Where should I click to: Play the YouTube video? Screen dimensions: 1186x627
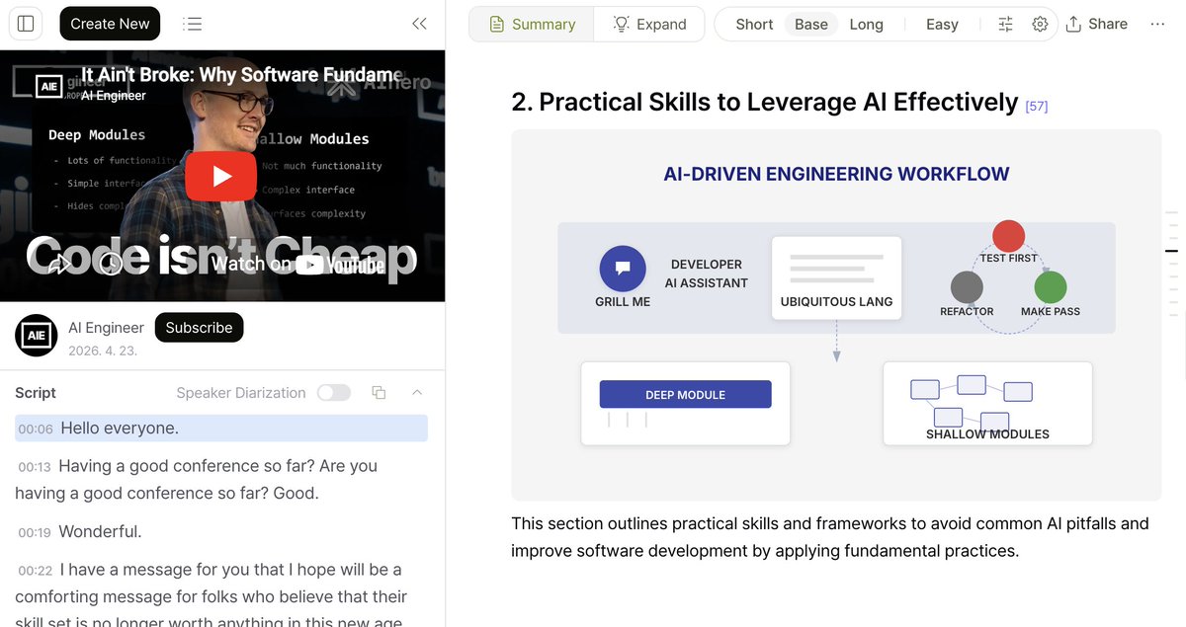[x=221, y=176]
